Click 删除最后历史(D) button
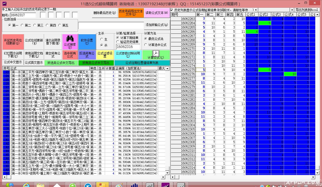Screen dimensions: 322x187 [105, 13]
